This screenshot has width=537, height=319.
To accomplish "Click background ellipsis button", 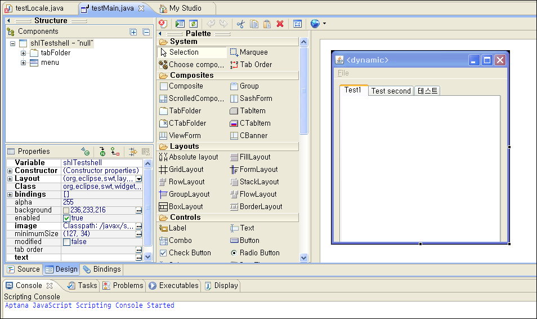I will click(138, 210).
